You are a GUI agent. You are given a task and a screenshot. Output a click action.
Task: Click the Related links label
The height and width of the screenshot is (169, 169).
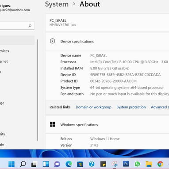[60, 107]
